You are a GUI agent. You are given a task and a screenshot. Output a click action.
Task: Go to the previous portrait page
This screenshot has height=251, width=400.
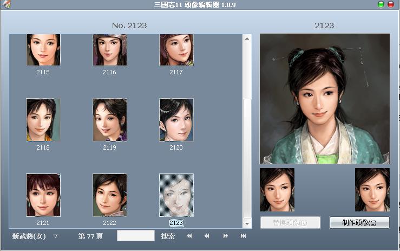point(207,236)
